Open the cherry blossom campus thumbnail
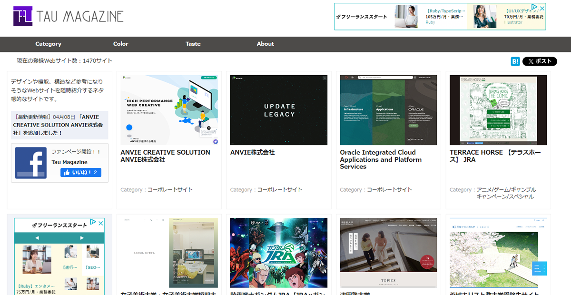 (498, 253)
